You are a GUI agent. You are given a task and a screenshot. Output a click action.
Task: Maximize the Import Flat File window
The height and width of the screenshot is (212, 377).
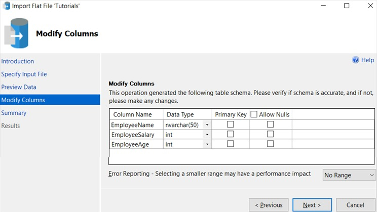click(347, 6)
